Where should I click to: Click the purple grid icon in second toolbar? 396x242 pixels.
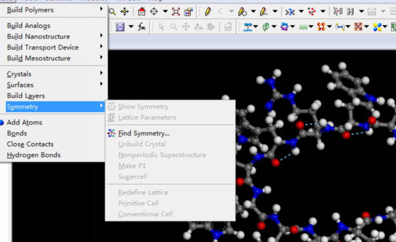(120, 27)
